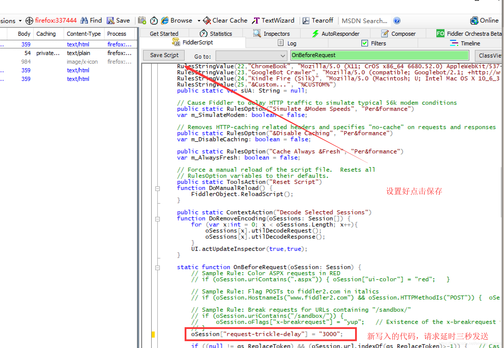Viewport: 504px width, 348px height.
Task: Collapse the DoManualReload function block
Action: pos(158,188)
